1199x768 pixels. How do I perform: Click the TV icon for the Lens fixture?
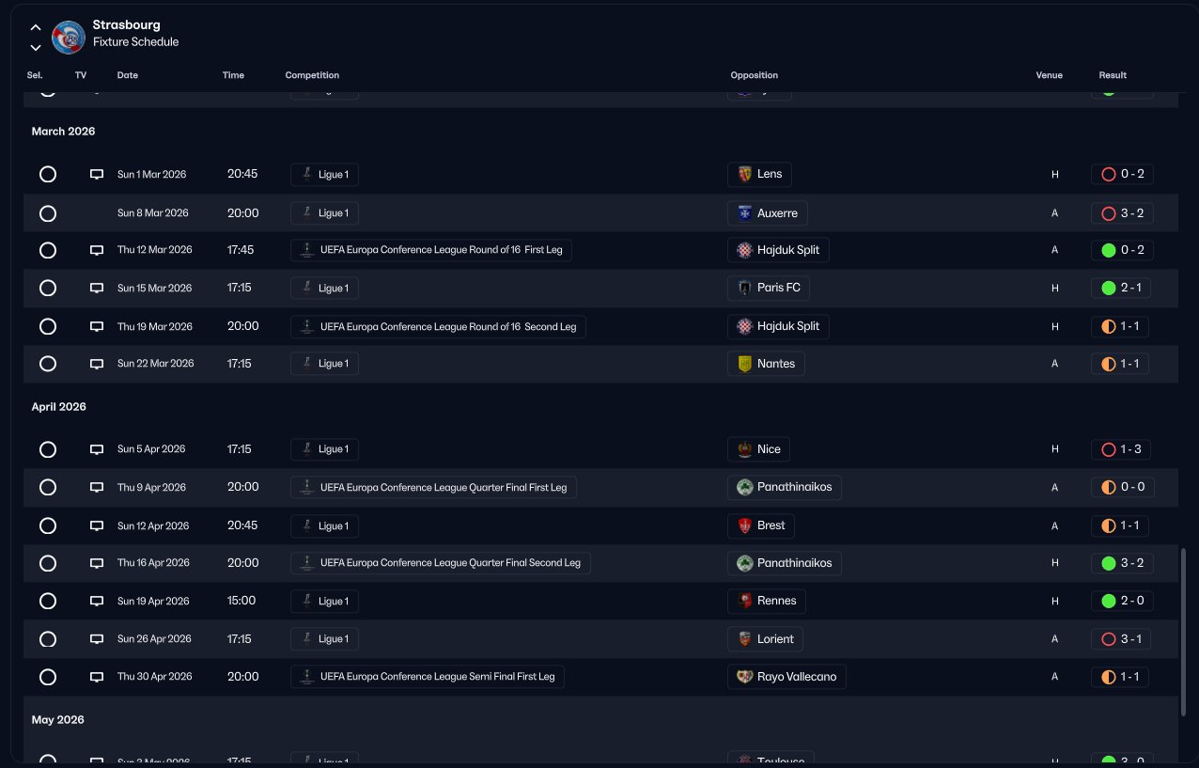pyautogui.click(x=96, y=175)
